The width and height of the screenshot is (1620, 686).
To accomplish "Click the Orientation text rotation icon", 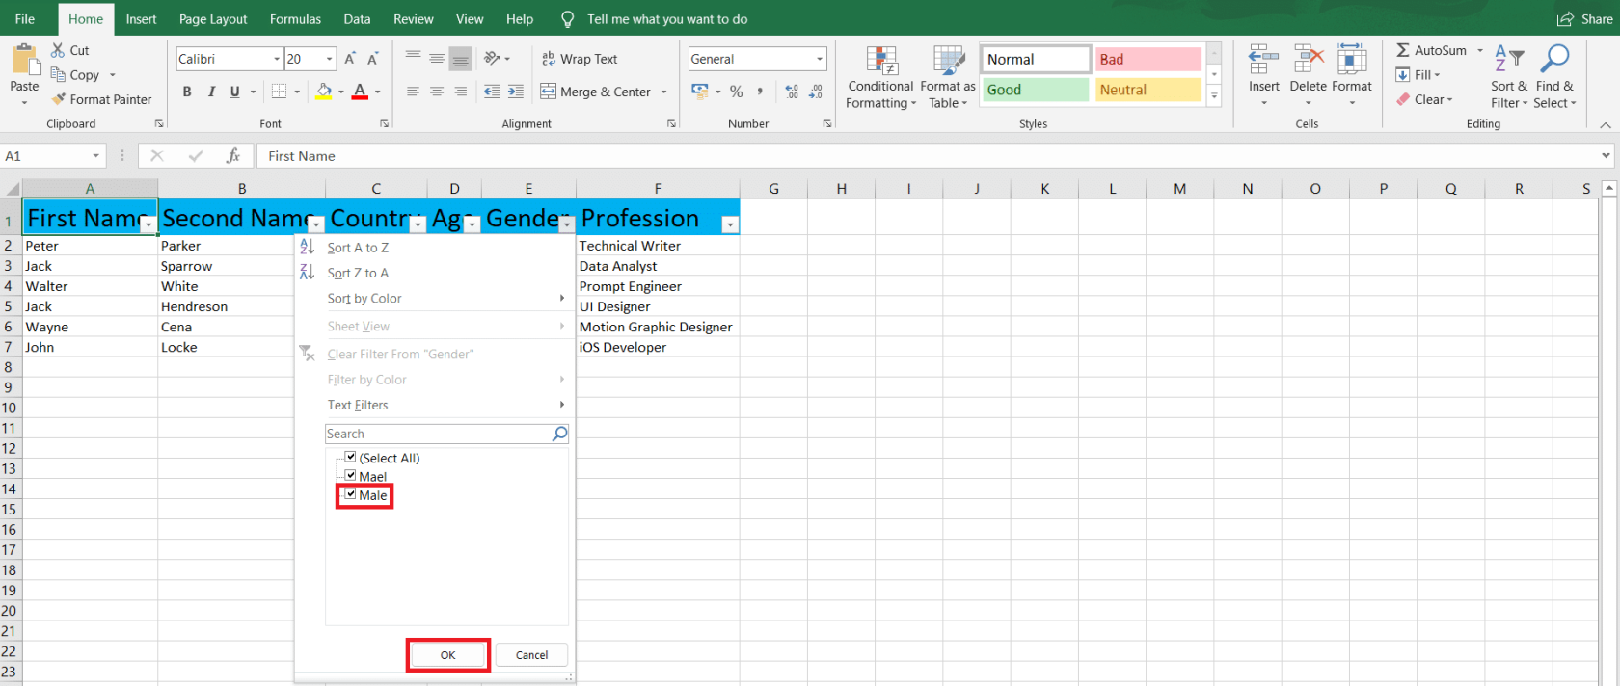I will pos(493,59).
